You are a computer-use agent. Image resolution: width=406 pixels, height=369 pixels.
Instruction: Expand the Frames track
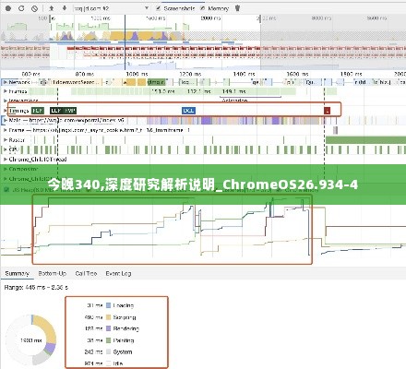pyautogui.click(x=6, y=91)
